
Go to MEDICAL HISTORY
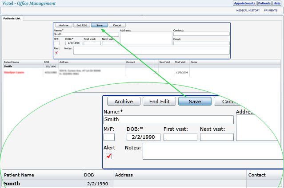pos(248,11)
